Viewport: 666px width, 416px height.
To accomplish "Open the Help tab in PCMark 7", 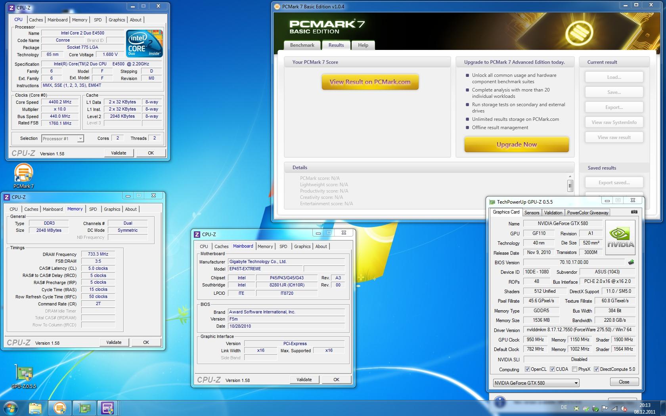I will [363, 45].
